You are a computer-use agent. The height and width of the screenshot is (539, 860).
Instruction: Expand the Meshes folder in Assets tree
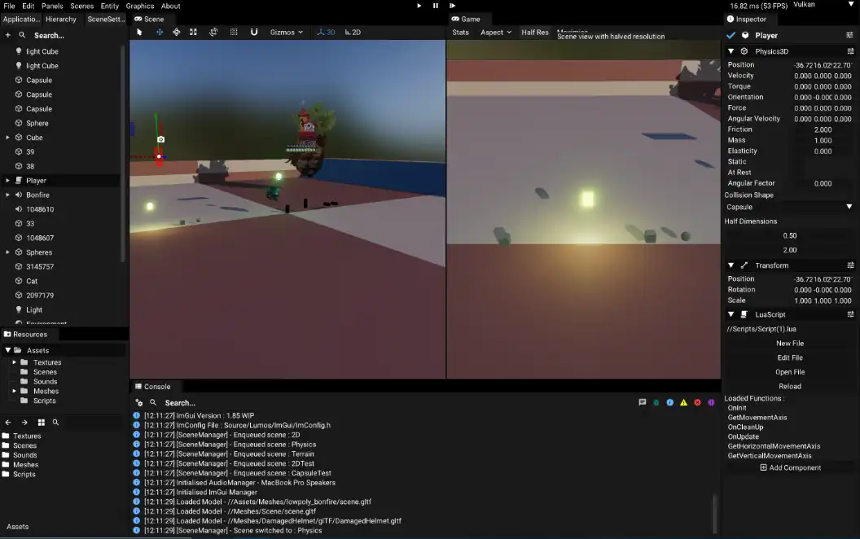coord(15,391)
